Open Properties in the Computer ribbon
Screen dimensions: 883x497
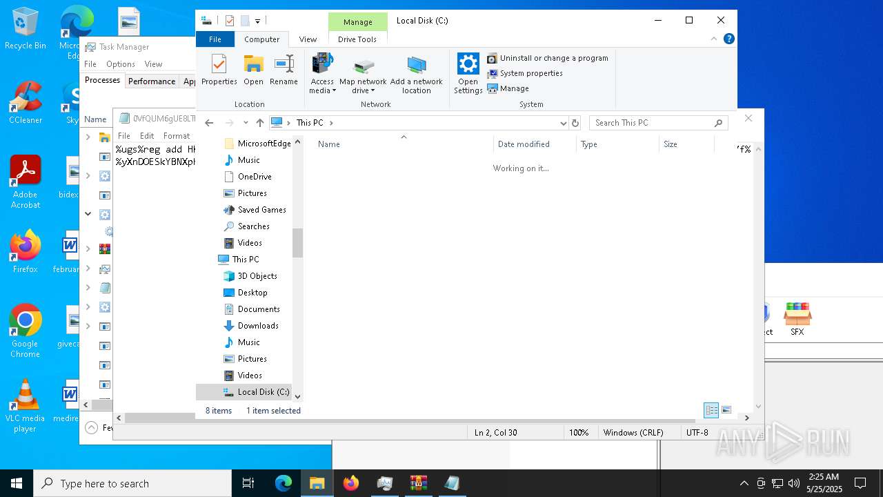219,70
